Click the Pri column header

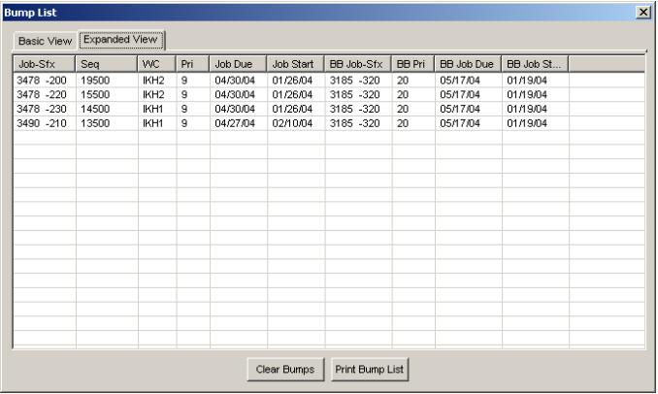click(192, 64)
